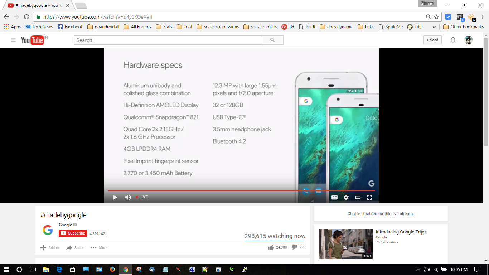Open YouTube hamburger guide menu
489x275 pixels.
click(14, 40)
